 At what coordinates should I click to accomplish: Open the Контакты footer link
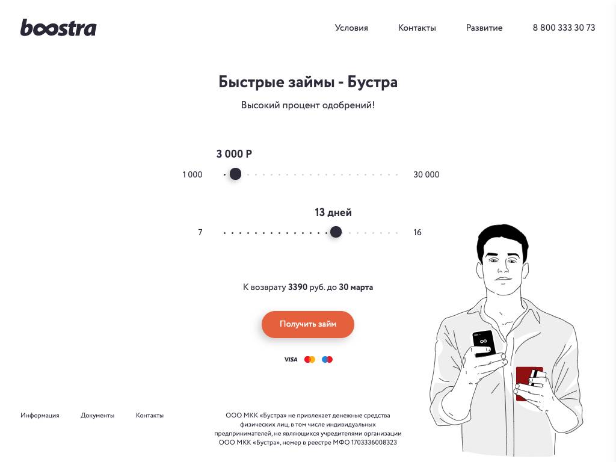click(x=150, y=415)
